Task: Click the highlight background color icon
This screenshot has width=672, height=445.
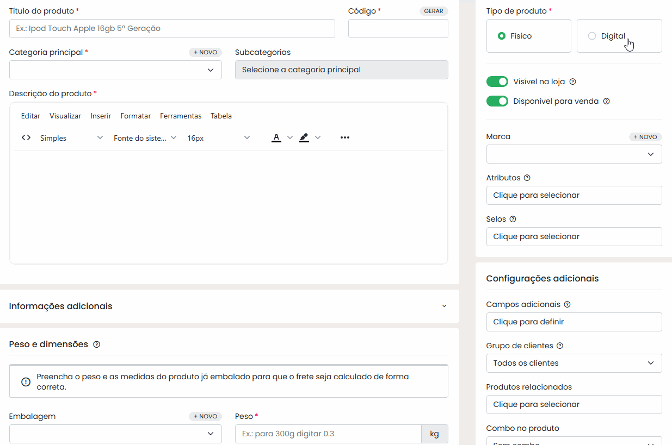Action: point(304,138)
